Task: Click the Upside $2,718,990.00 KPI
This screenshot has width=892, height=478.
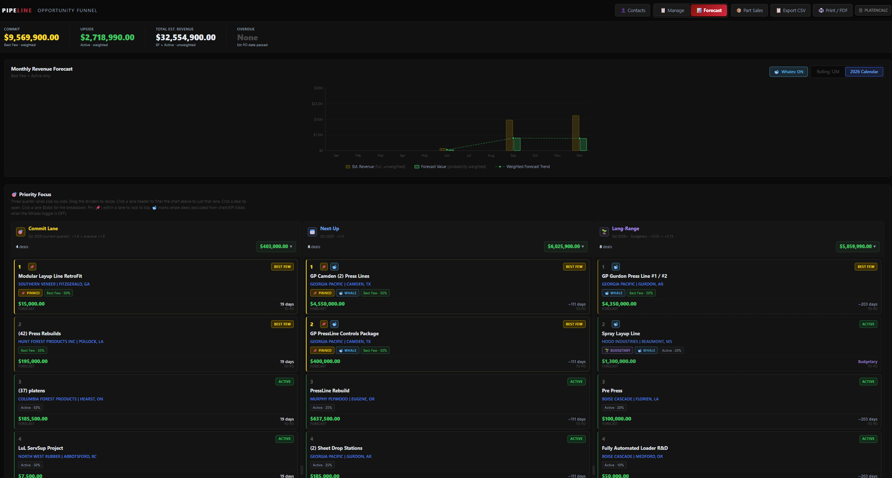Action: 107,37
